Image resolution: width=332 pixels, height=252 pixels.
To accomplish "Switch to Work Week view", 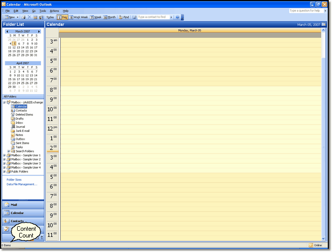I will [x=79, y=17].
